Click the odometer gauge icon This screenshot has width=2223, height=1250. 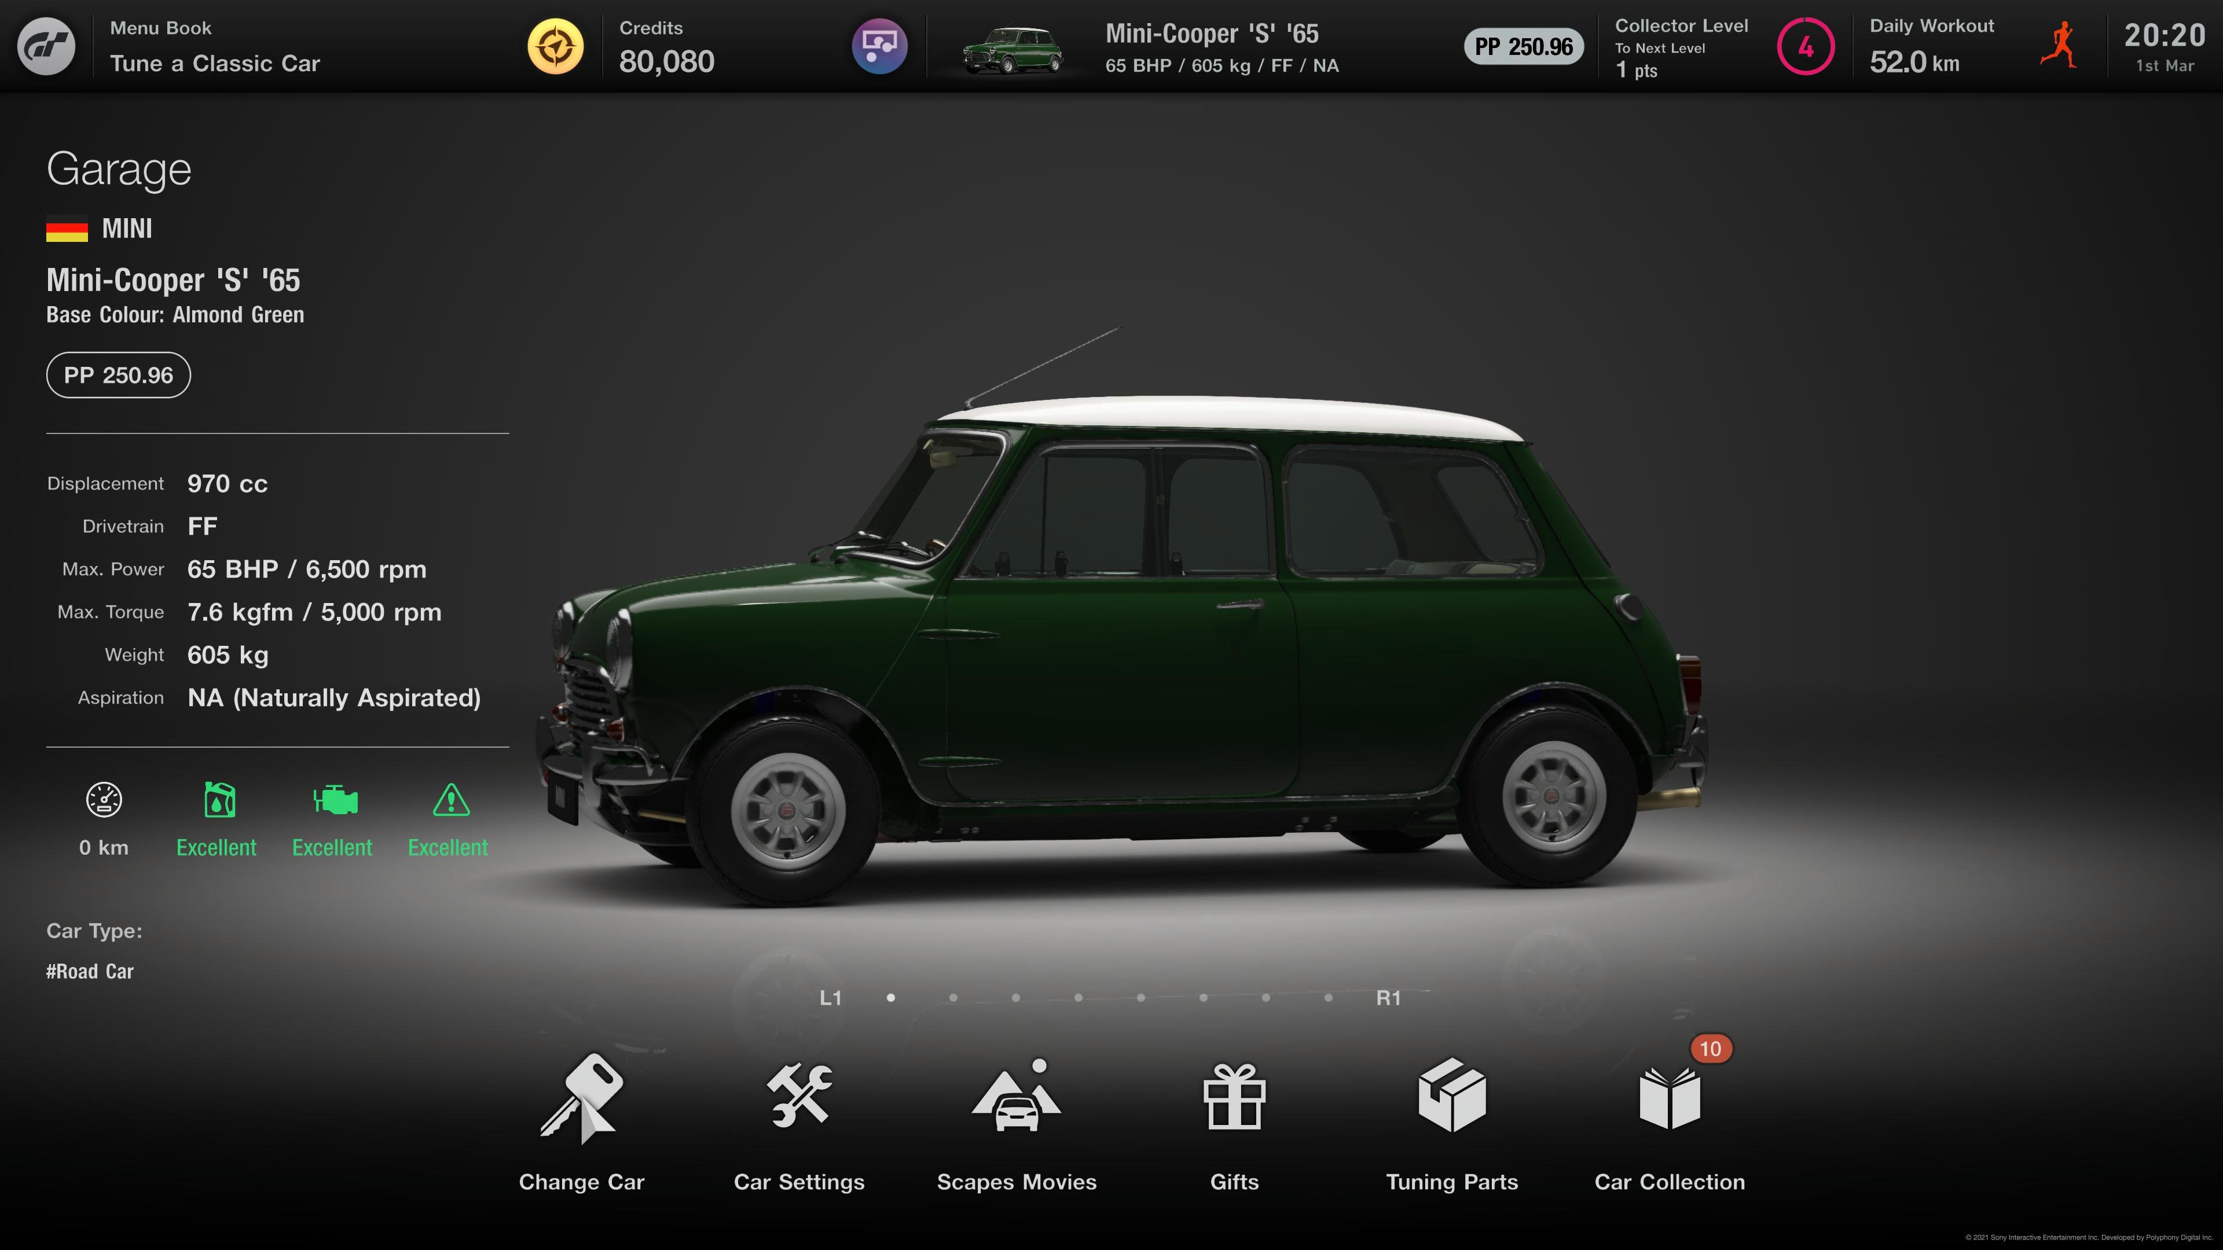coord(104,800)
